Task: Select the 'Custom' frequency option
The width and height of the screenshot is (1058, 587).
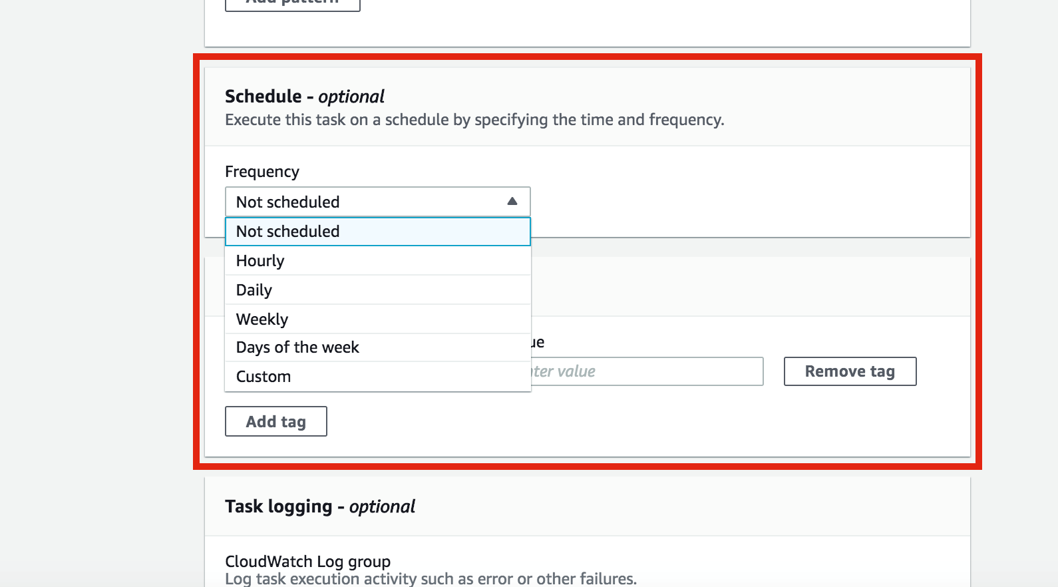Action: [263, 376]
